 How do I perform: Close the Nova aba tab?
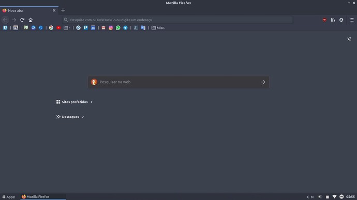coord(54,10)
